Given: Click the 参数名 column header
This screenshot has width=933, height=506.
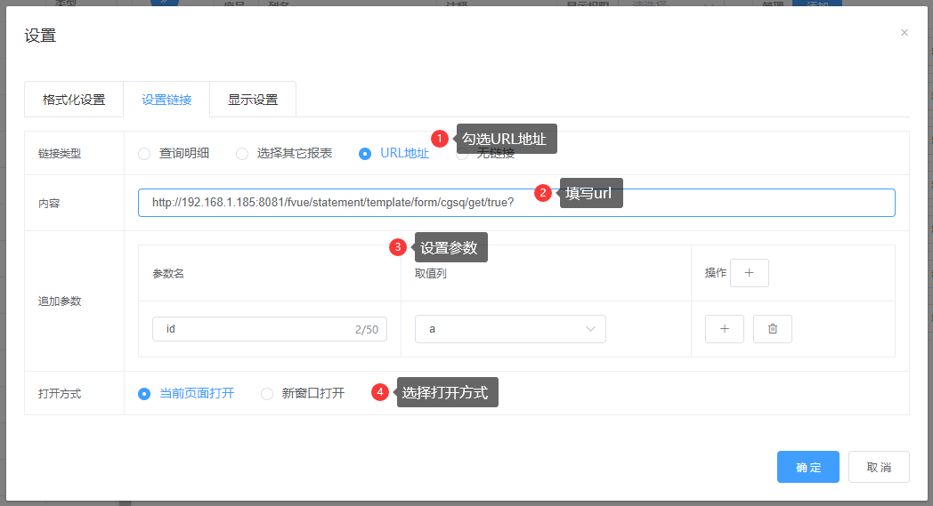Looking at the screenshot, I should point(168,274).
